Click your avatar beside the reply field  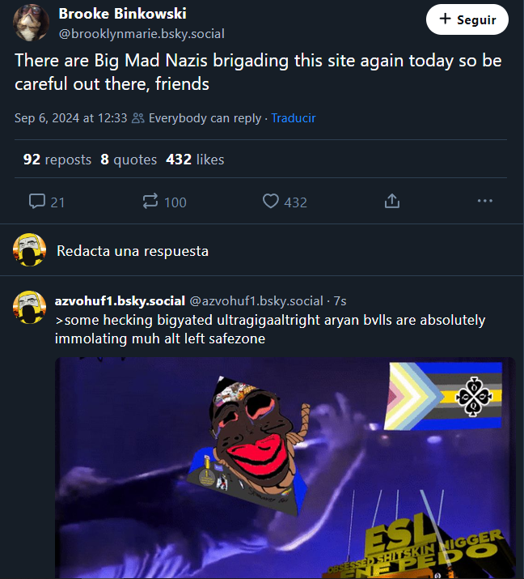click(30, 251)
